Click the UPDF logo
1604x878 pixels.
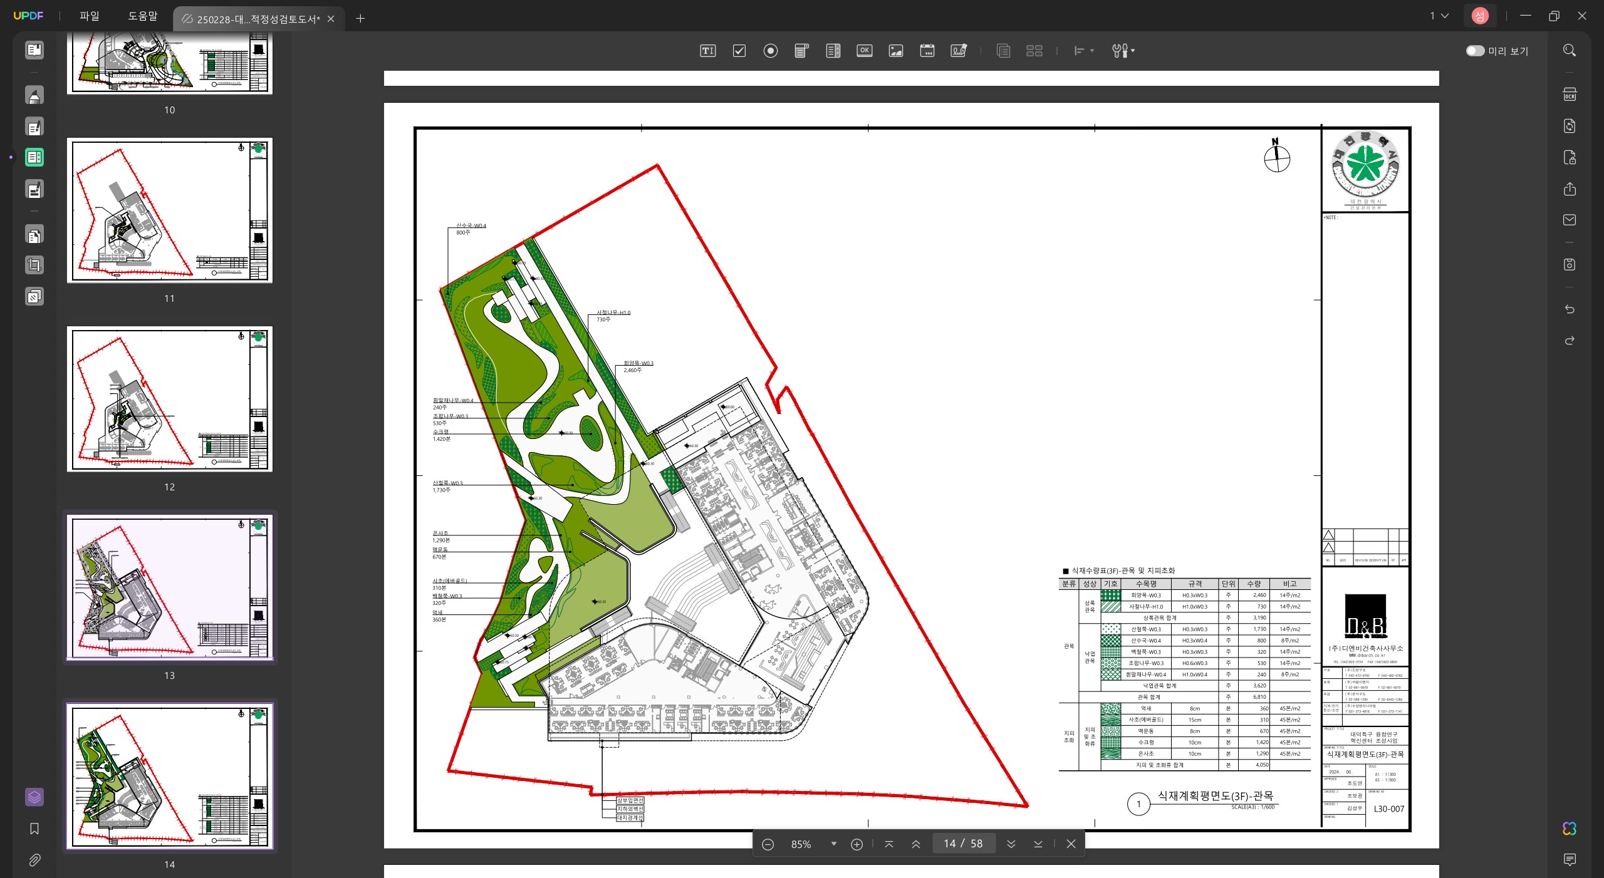[x=28, y=16]
